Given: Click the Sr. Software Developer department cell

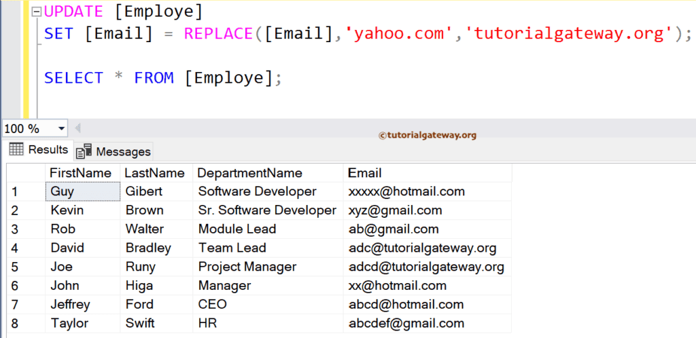Looking at the screenshot, I should click(268, 210).
